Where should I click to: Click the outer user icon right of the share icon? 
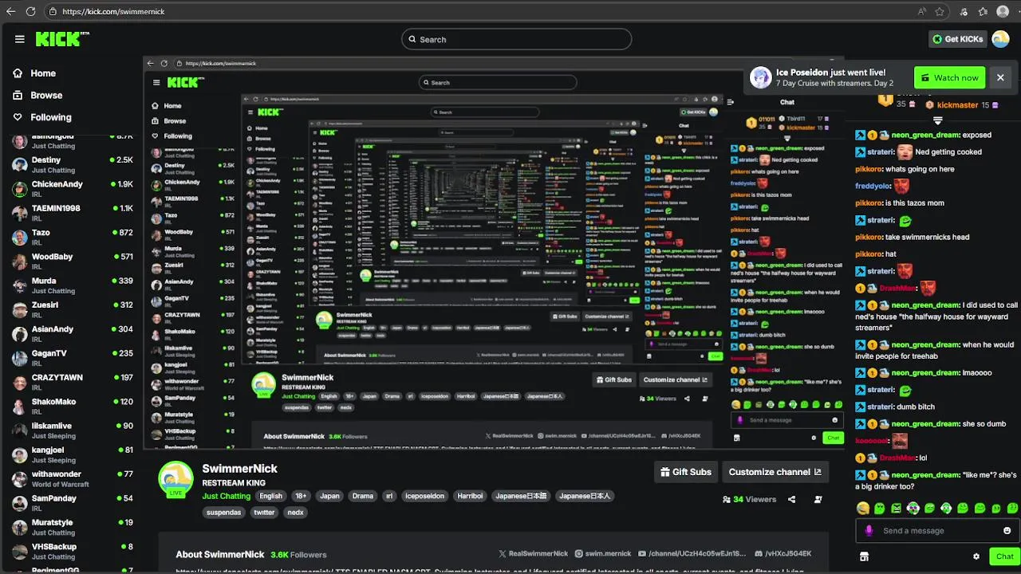818,500
